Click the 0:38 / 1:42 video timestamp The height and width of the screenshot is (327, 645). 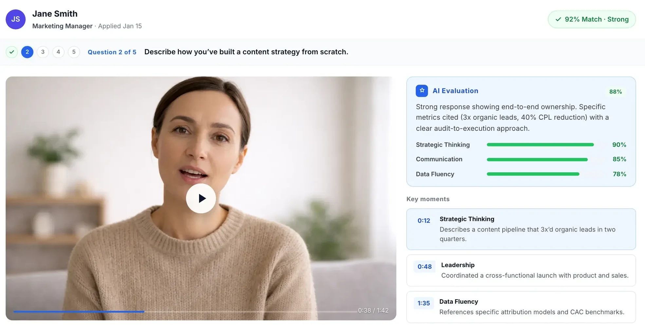click(x=373, y=310)
